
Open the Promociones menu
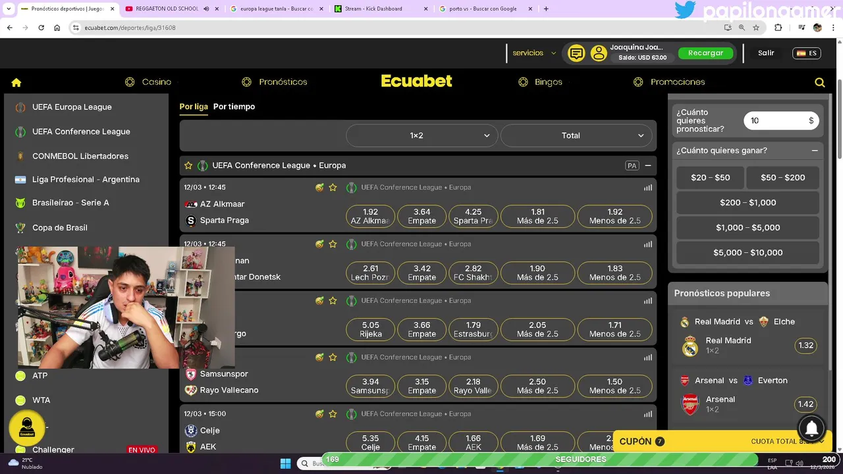669,82
